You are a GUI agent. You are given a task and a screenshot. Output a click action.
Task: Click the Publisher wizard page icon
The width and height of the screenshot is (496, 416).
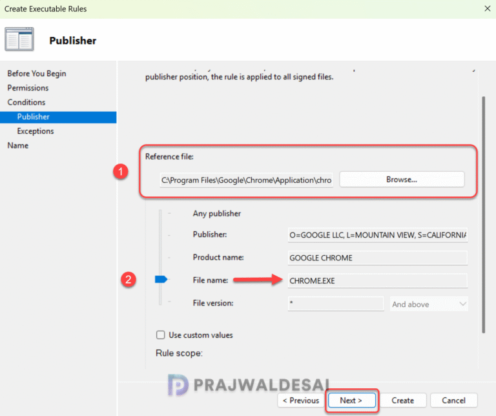tap(19, 39)
